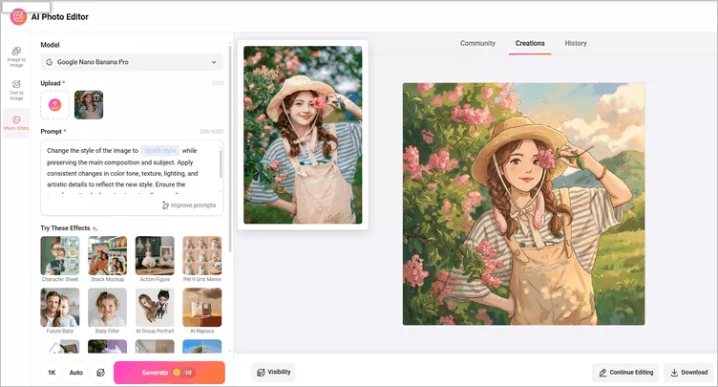The width and height of the screenshot is (718, 387).
Task: Select the Future Baby effect
Action: tap(60, 311)
